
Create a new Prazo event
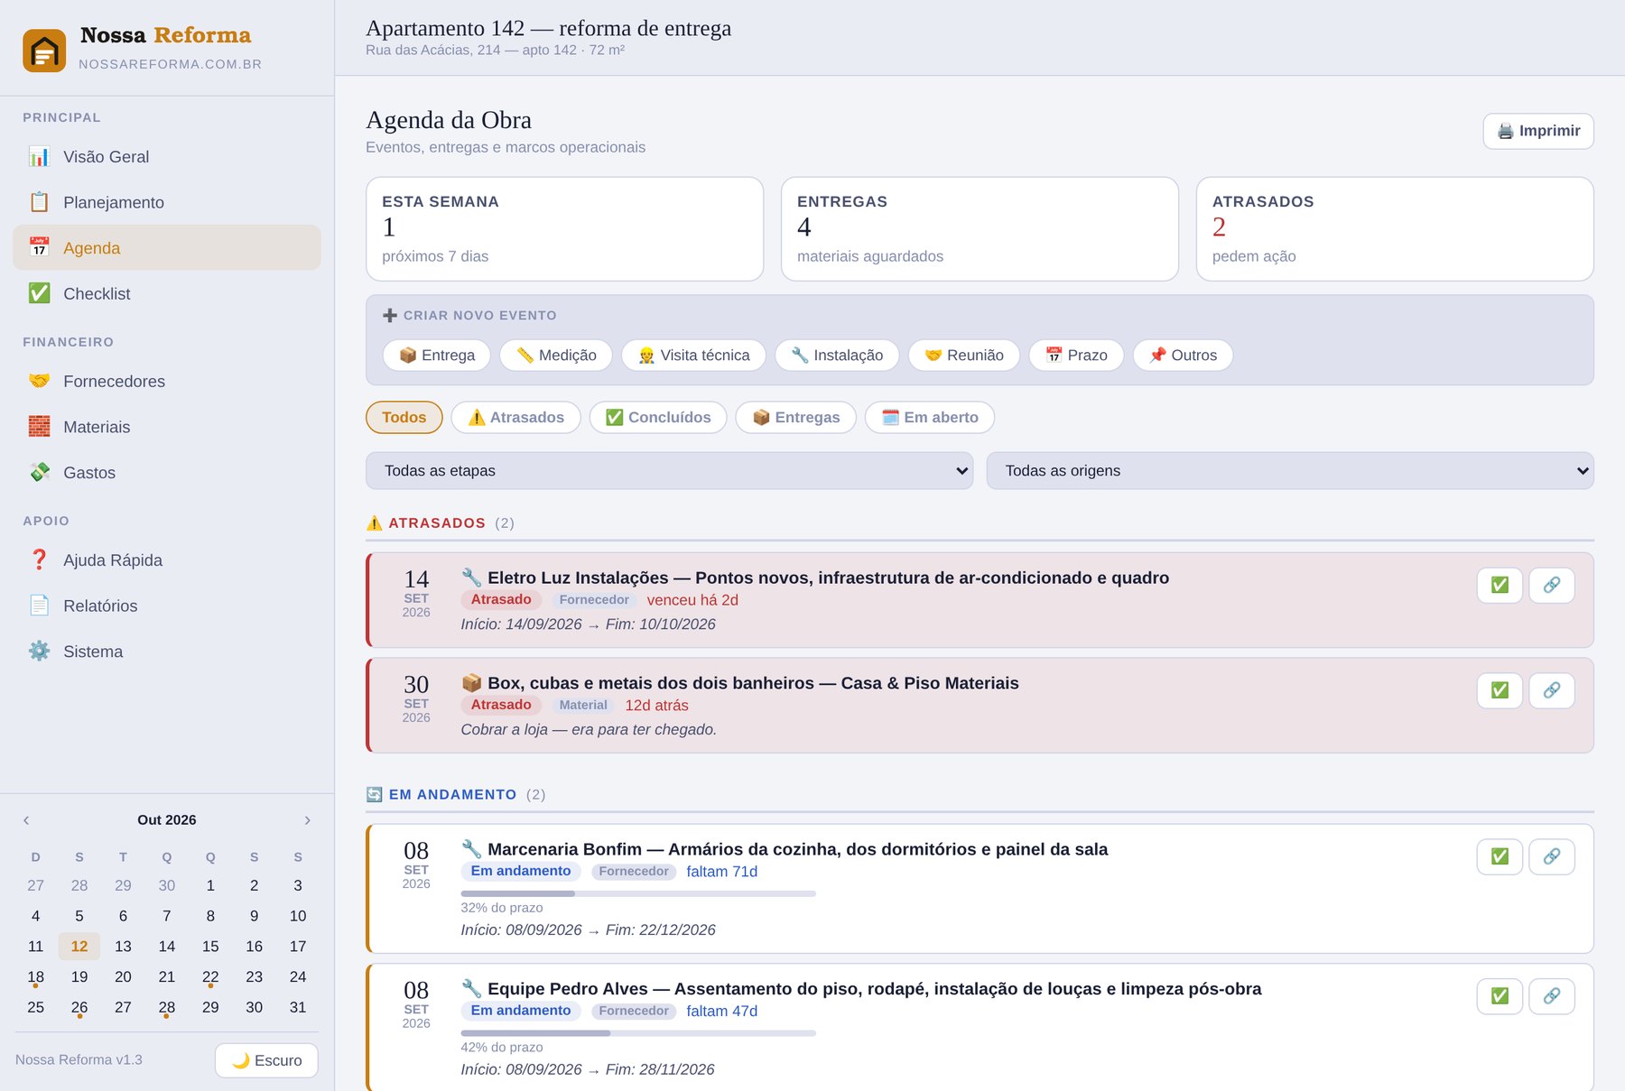tap(1076, 356)
